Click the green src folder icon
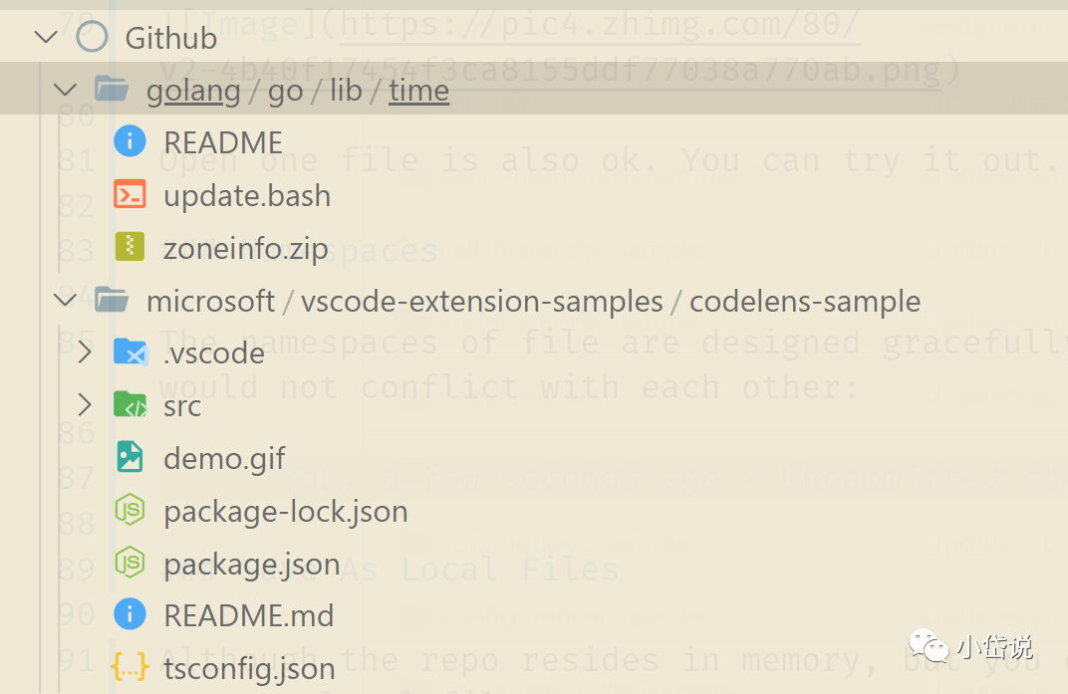The height and width of the screenshot is (694, 1068). pos(130,404)
